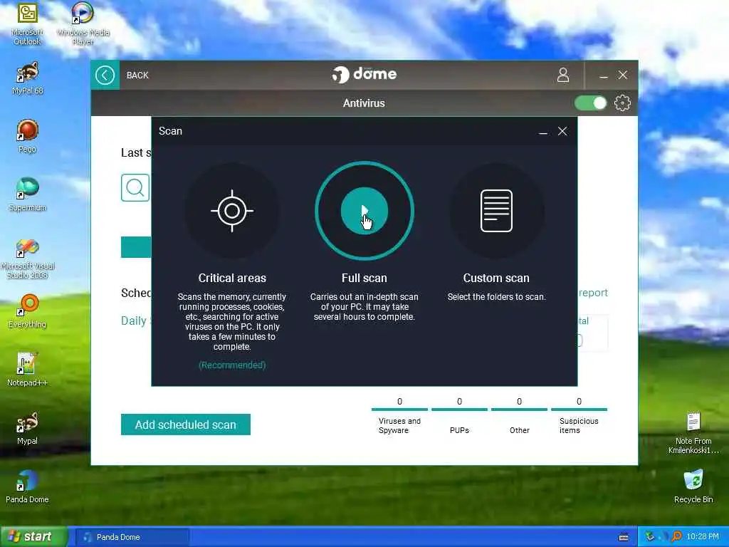Screen dimensions: 729x547
Task: Select the Mypal desktop shortcut
Action: pyautogui.click(x=28, y=428)
